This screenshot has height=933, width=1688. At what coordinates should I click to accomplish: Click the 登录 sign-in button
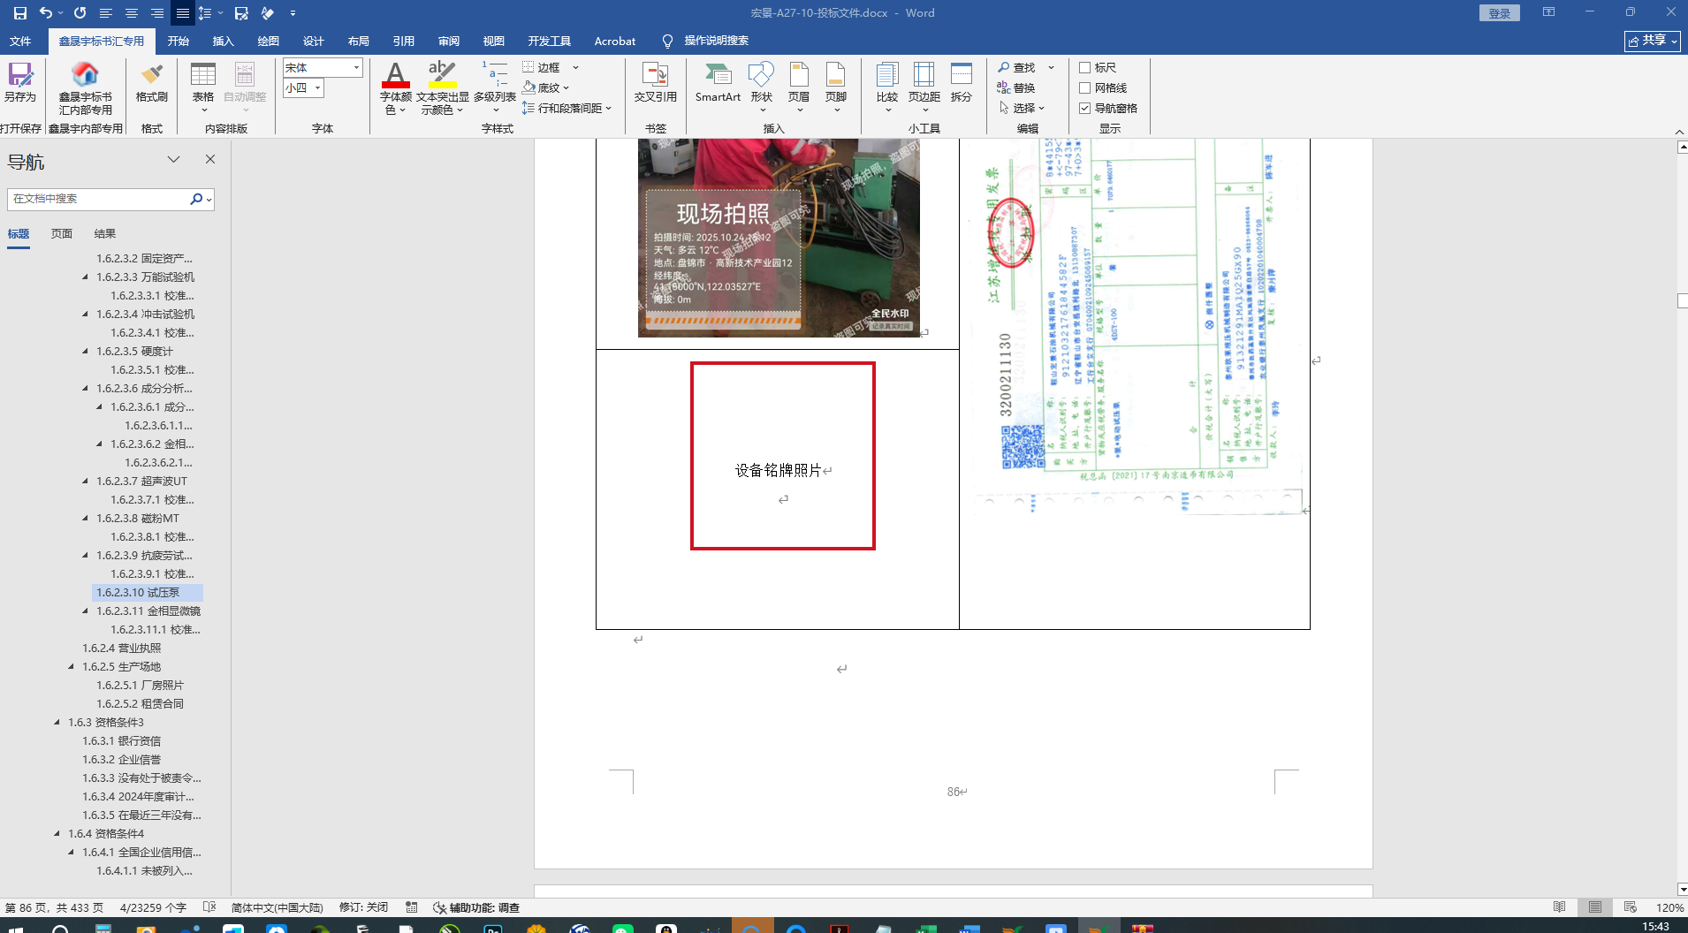[x=1500, y=13]
